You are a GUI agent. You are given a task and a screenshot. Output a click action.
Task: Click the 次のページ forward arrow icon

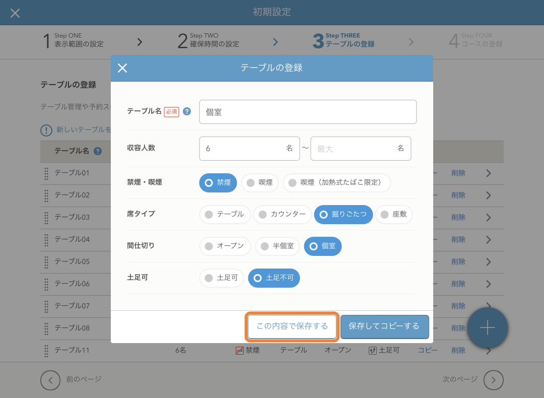click(x=493, y=380)
